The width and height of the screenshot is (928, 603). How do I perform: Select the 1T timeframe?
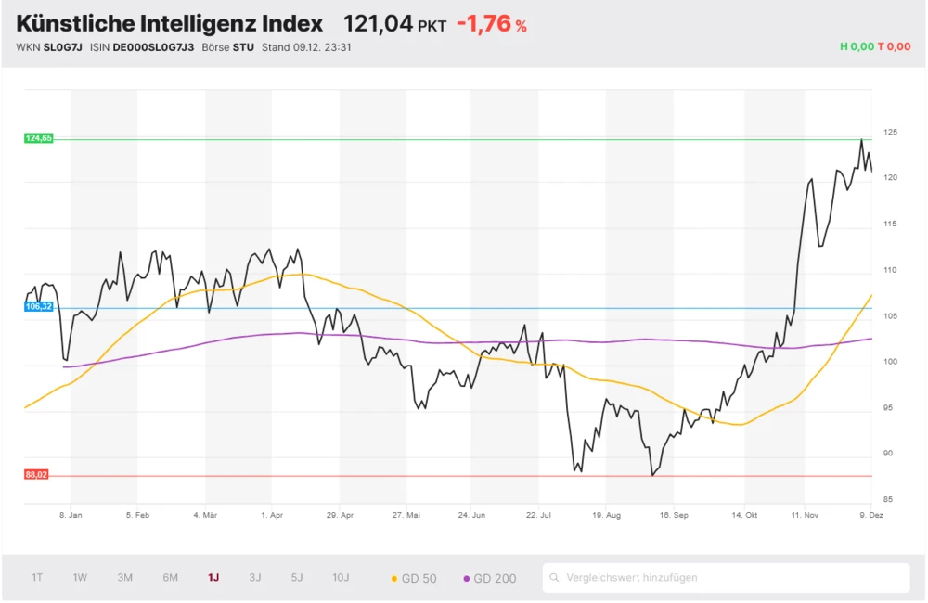[37, 577]
